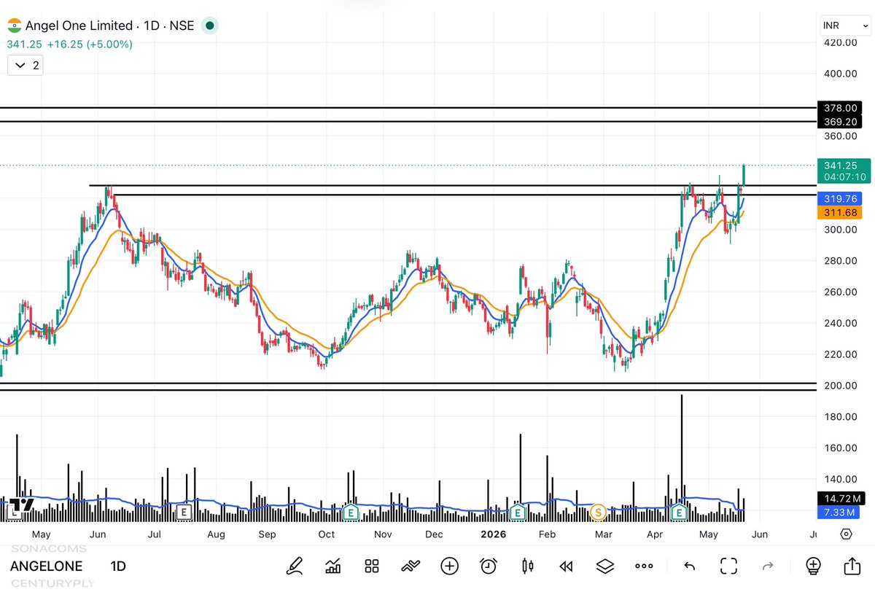The height and width of the screenshot is (600, 875).
Task: Collapse the indicator legend showing 2
Action: (x=26, y=66)
